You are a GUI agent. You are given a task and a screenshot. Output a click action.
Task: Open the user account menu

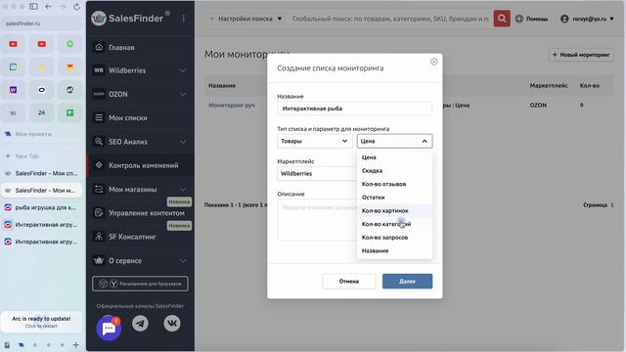[x=587, y=19]
